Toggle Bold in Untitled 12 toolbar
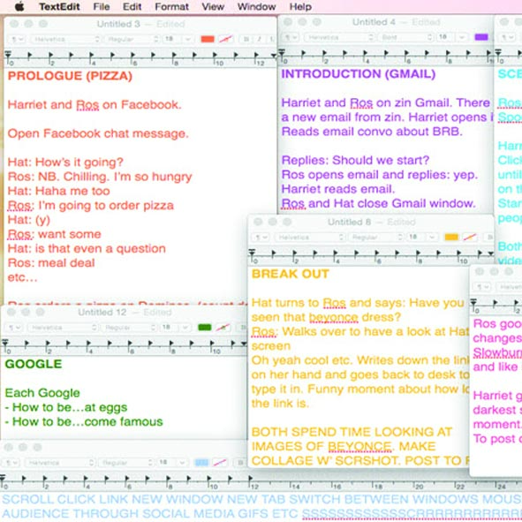Image resolution: width=522 pixels, height=522 pixels. pyautogui.click(x=242, y=328)
